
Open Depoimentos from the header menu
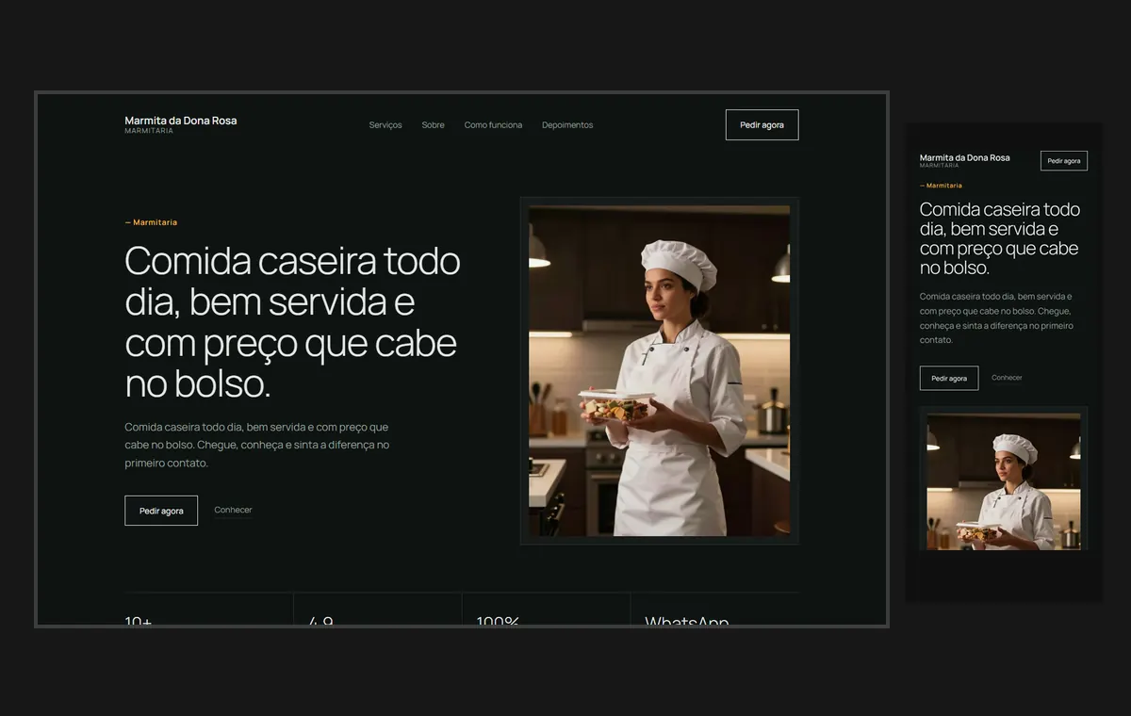[567, 125]
